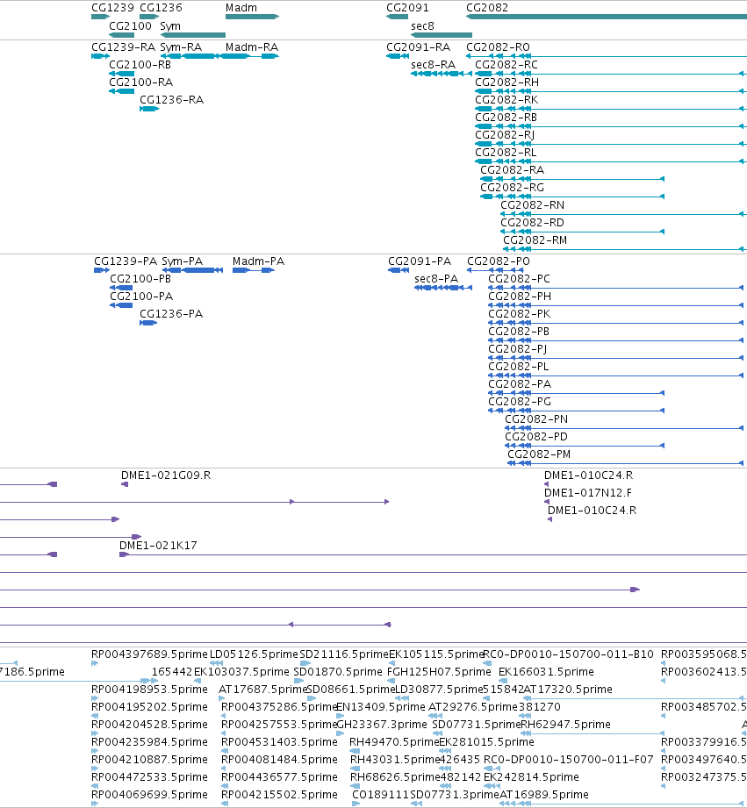This screenshot has width=747, height=808.
Task: Select the Madm-RA transcript label
Action: point(252,47)
